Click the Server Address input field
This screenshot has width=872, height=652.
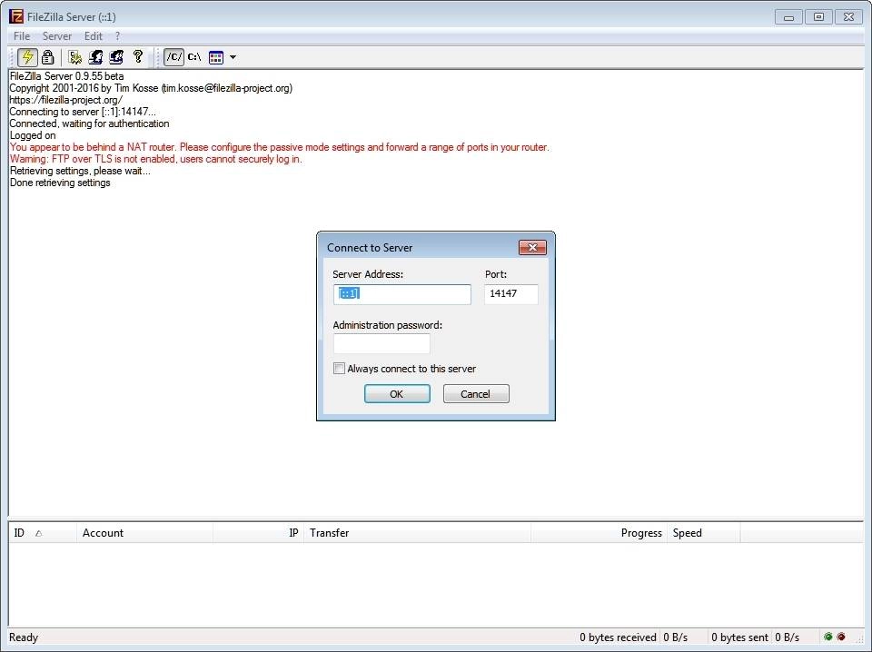(x=402, y=294)
